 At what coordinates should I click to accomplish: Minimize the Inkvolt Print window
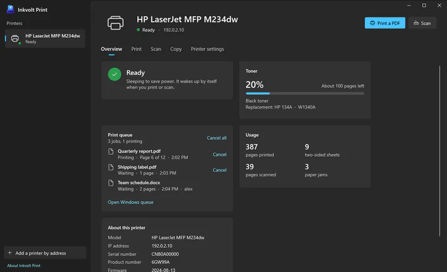coord(409,6)
